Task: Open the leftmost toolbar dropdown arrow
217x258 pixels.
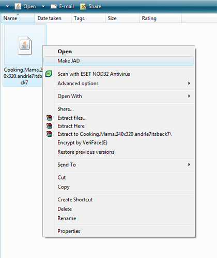Action: coord(7,7)
